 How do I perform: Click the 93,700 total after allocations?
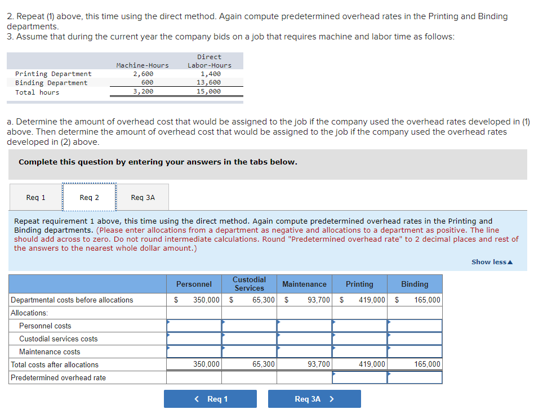319,364
